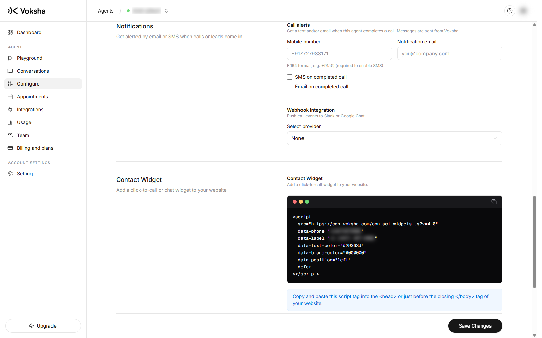Viewport: 542px width, 338px height.
Task: Click the data-label attribute line
Action: coord(337,238)
